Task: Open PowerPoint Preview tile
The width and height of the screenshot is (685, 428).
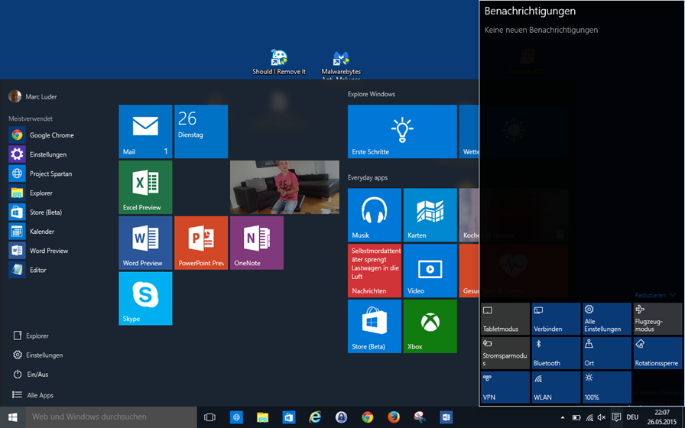Action: click(x=201, y=242)
